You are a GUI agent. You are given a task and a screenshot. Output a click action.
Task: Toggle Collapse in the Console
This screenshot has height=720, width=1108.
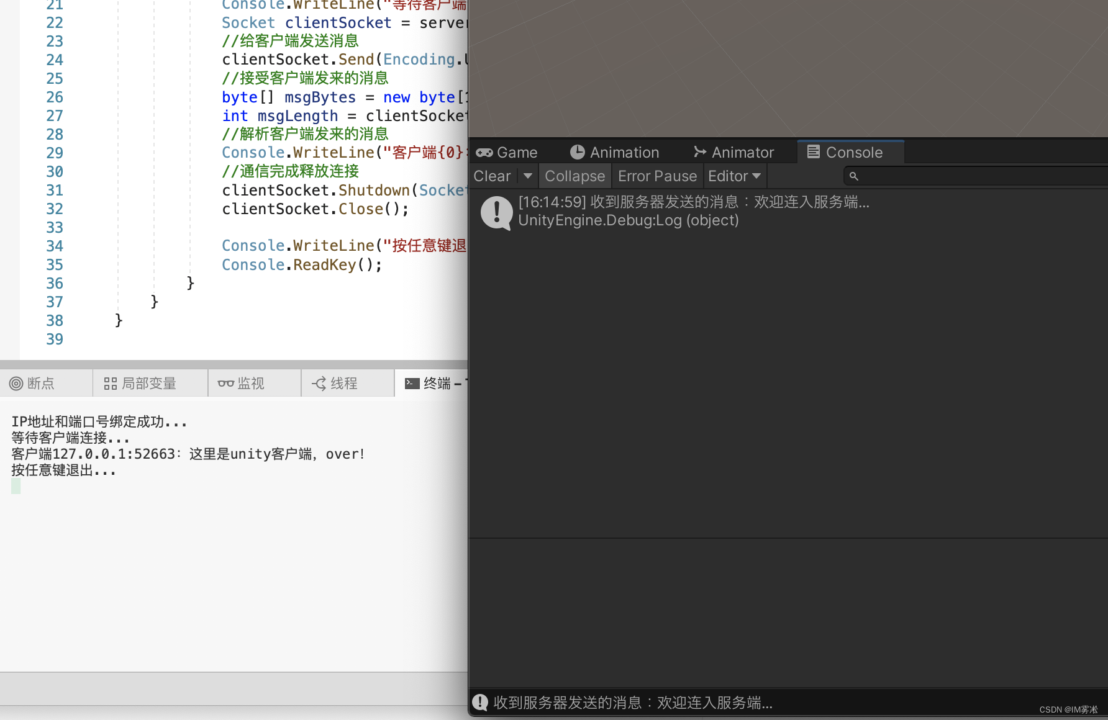tap(575, 176)
